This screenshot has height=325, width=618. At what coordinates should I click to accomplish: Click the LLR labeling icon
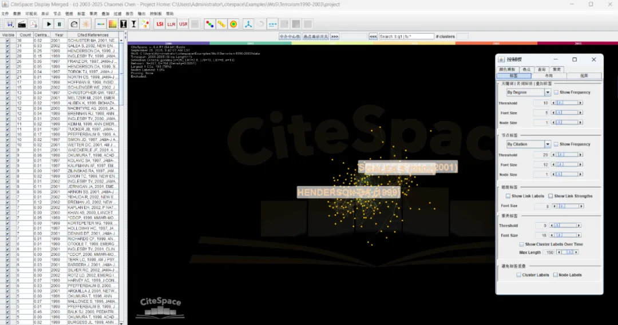[x=171, y=24]
